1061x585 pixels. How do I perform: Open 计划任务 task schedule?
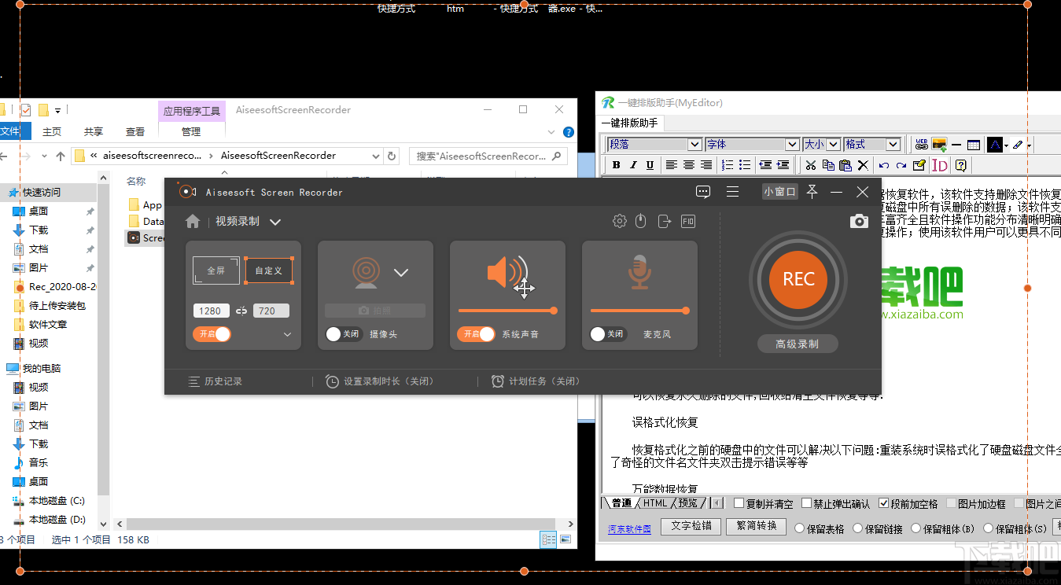click(535, 381)
